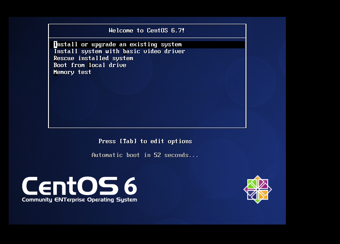The height and width of the screenshot is (244, 340).
Task: Pick "Boot from local drive" option
Action: point(90,65)
